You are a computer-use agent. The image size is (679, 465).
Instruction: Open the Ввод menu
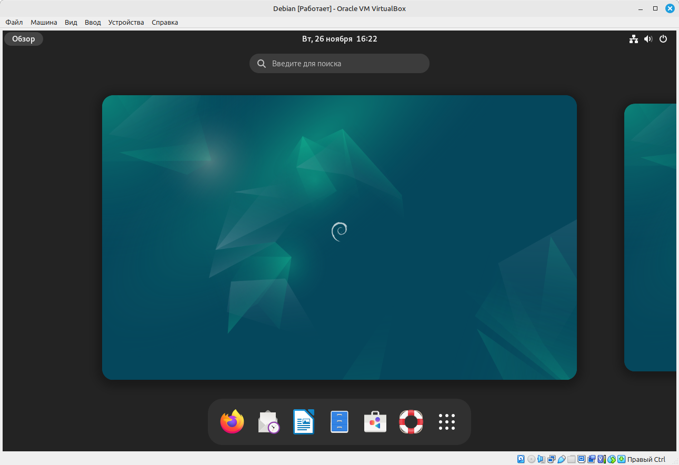coord(93,22)
